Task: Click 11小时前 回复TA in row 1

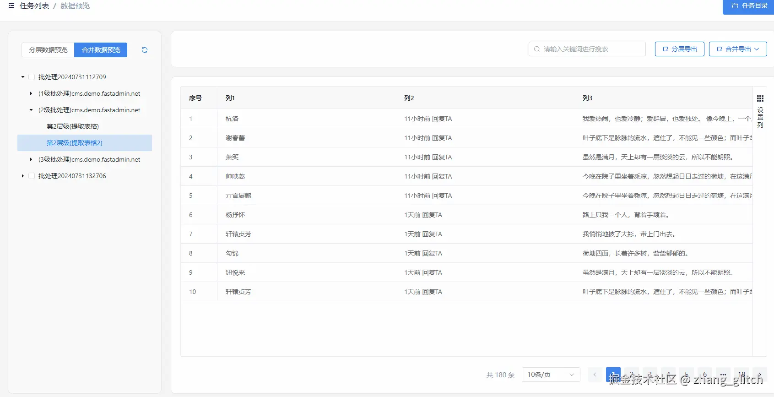Action: tap(428, 119)
